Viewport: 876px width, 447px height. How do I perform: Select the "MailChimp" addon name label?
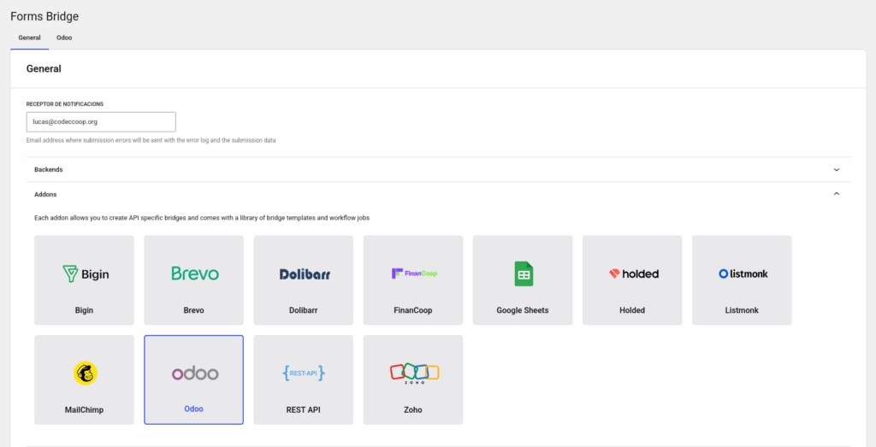(x=85, y=409)
